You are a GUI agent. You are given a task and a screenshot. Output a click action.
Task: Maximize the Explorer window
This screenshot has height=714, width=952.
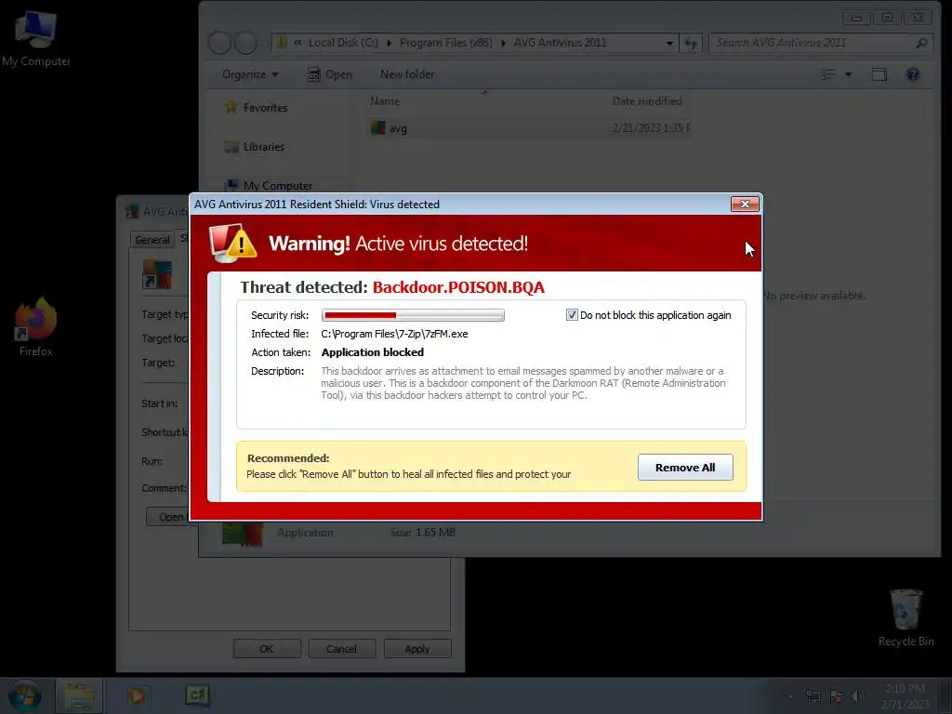tap(887, 18)
